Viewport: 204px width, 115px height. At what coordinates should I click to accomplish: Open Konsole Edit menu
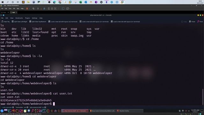[7, 18]
